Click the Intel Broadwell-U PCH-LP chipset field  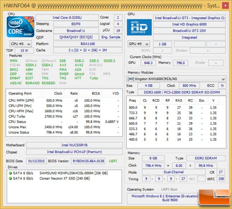click(x=74, y=152)
